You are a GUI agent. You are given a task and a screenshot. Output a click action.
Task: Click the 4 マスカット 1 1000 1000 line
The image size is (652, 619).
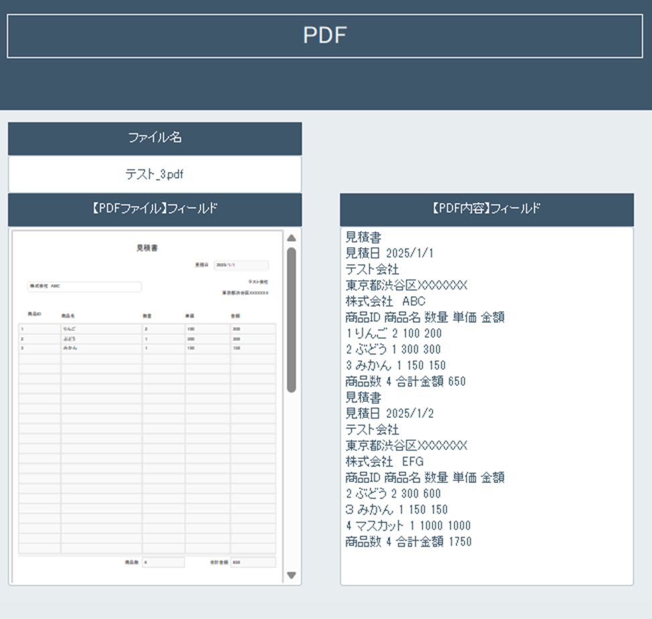pos(408,526)
